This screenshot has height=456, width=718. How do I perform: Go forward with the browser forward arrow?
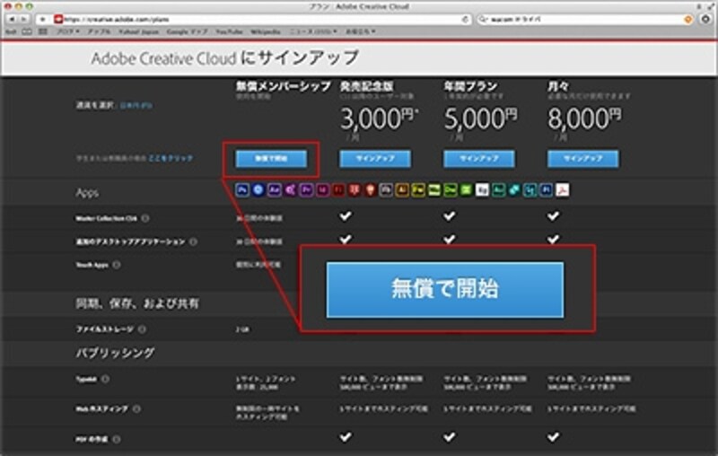coord(23,19)
